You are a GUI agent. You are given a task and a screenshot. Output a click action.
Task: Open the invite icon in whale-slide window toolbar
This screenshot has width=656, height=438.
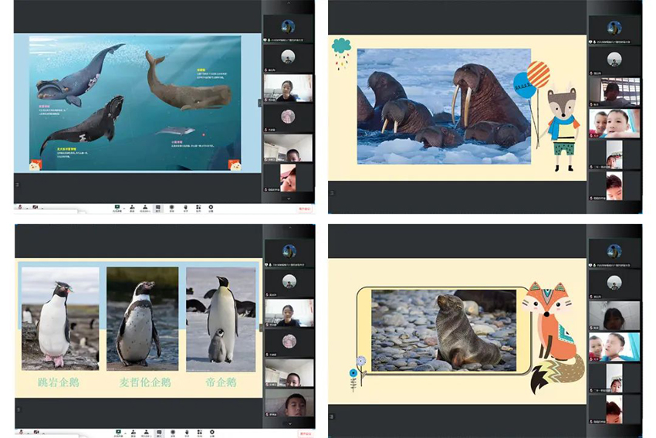click(131, 207)
